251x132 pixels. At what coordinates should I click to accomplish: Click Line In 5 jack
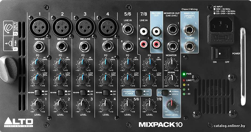pyautogui.click(x=128, y=29)
